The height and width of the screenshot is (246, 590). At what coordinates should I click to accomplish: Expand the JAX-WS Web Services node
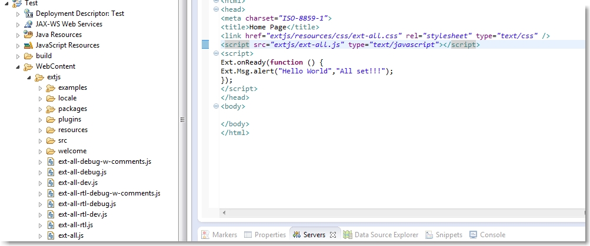18,25
